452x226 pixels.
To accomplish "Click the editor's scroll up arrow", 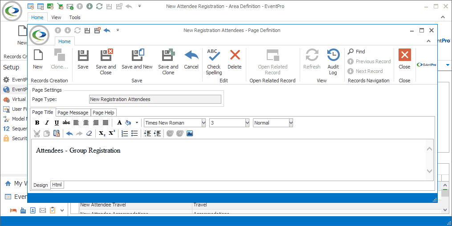I will point(430,149).
